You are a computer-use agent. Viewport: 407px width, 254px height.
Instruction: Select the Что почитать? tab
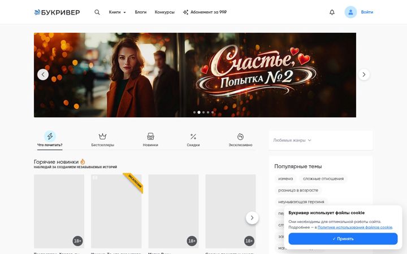click(x=50, y=139)
